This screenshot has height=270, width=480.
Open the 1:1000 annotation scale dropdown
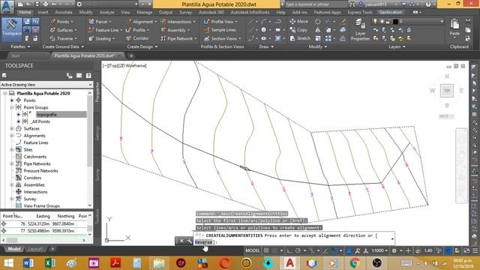pyautogui.click(x=379, y=250)
